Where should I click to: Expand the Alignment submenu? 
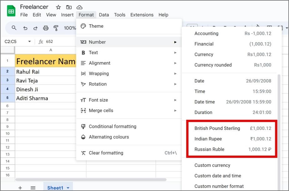(129, 63)
